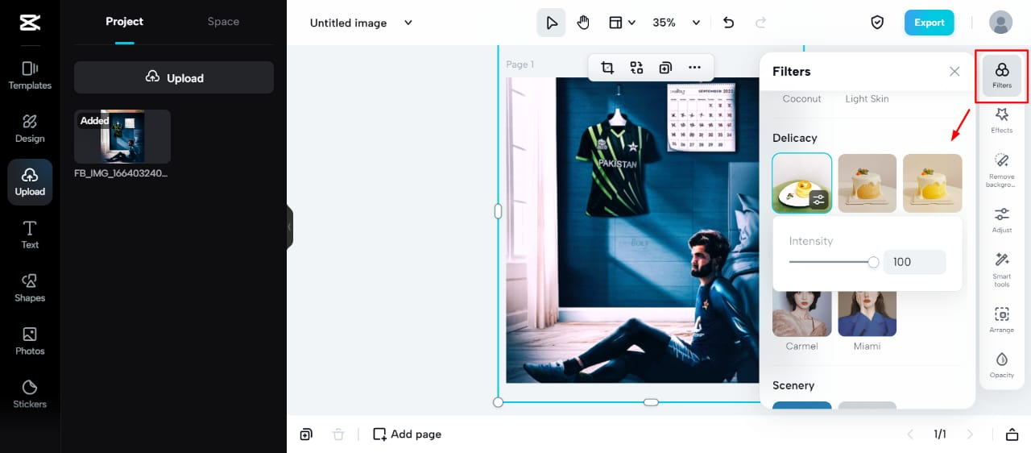Click the replace image icon
The image size is (1031, 453).
point(636,68)
